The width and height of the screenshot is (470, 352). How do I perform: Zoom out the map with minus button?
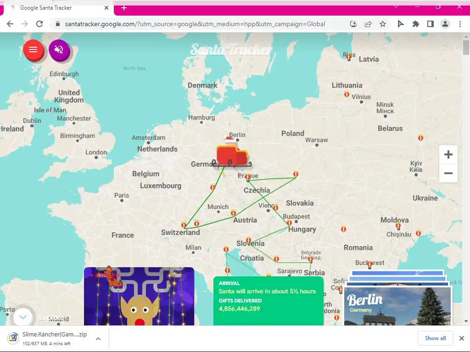click(x=448, y=173)
